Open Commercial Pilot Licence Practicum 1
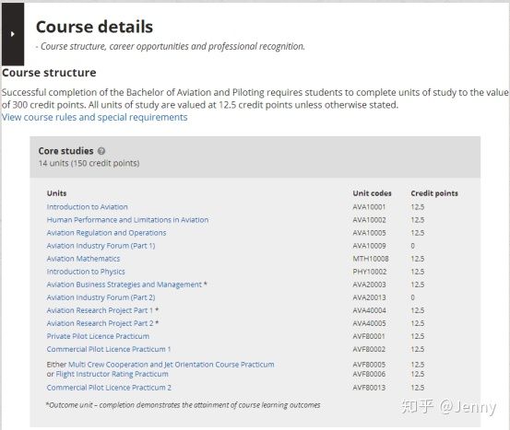The height and width of the screenshot is (430, 510). [x=109, y=349]
